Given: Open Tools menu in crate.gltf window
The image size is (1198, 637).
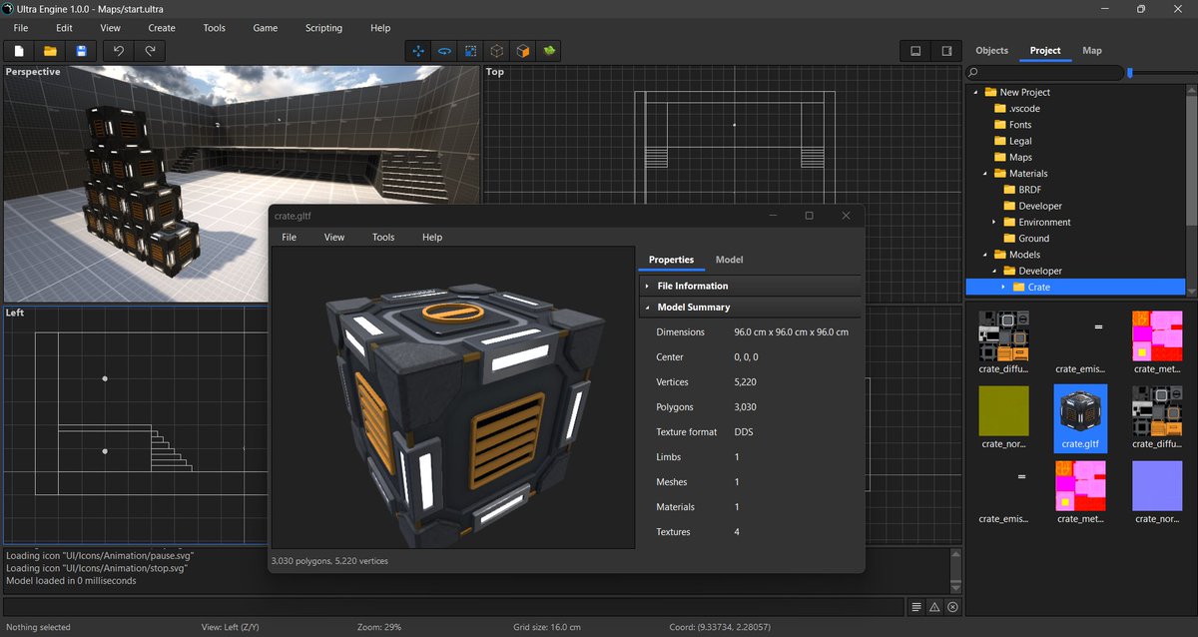Looking at the screenshot, I should click(383, 238).
